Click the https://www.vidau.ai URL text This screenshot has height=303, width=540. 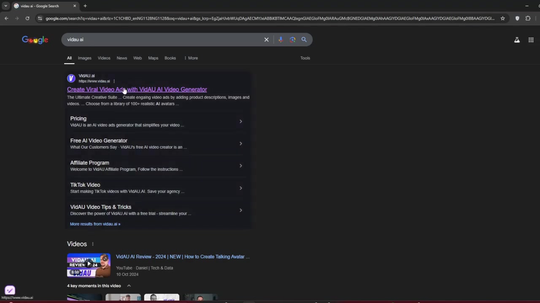[94, 81]
